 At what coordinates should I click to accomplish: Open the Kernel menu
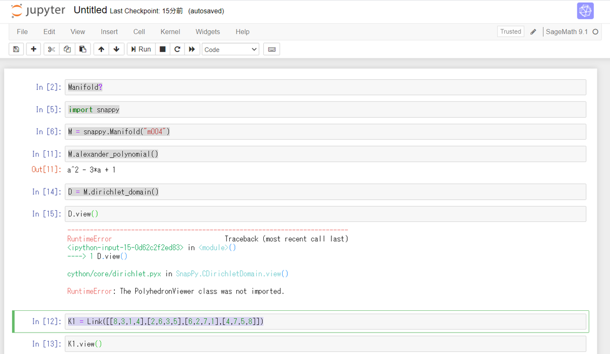coord(170,31)
